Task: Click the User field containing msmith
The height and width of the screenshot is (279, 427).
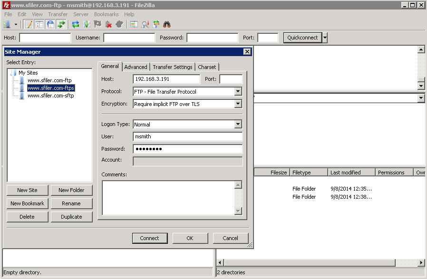Action: [188, 136]
